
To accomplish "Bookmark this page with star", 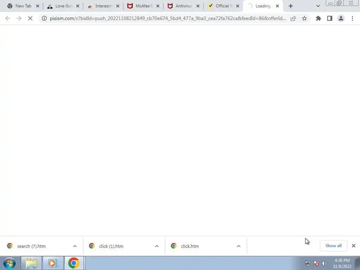I will click(x=304, y=18).
